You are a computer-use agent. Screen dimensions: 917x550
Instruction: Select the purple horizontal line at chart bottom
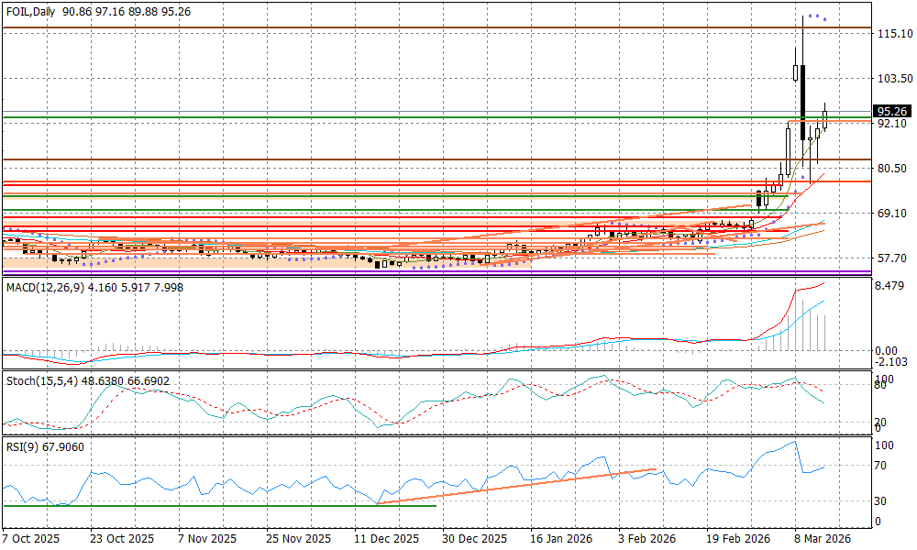pyautogui.click(x=367, y=272)
